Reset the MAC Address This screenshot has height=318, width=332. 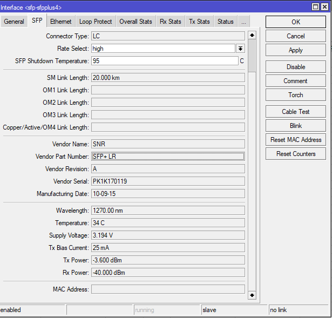[x=295, y=140]
